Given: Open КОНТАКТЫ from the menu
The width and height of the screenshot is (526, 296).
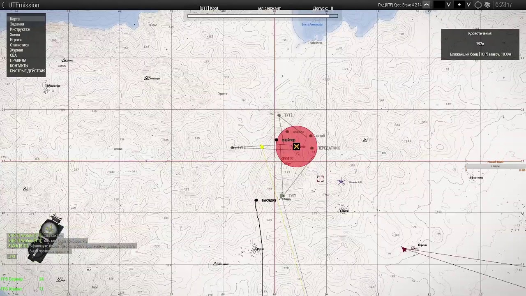Looking at the screenshot, I should pyautogui.click(x=26, y=66).
